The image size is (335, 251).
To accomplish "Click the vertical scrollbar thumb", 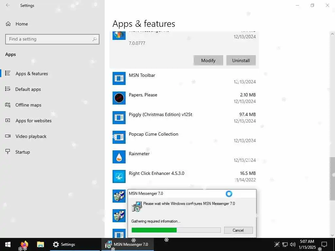I will (332, 179).
